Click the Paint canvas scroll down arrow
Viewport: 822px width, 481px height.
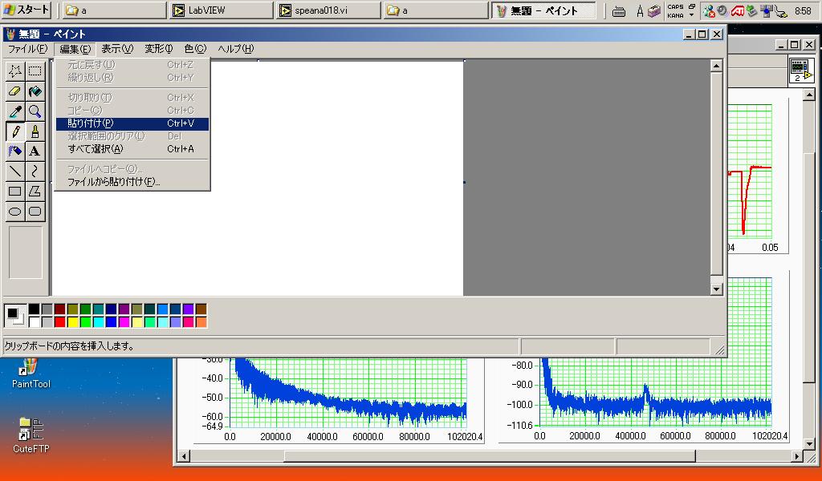tap(717, 289)
